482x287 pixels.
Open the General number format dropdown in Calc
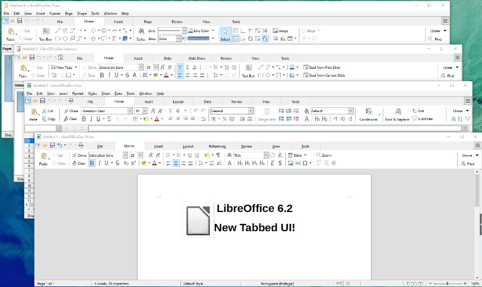[x=250, y=111]
